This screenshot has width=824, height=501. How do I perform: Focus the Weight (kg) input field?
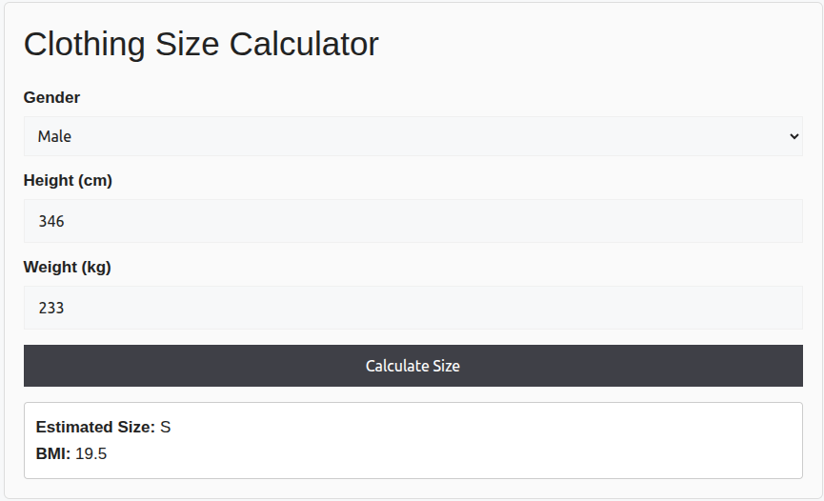tap(412, 308)
